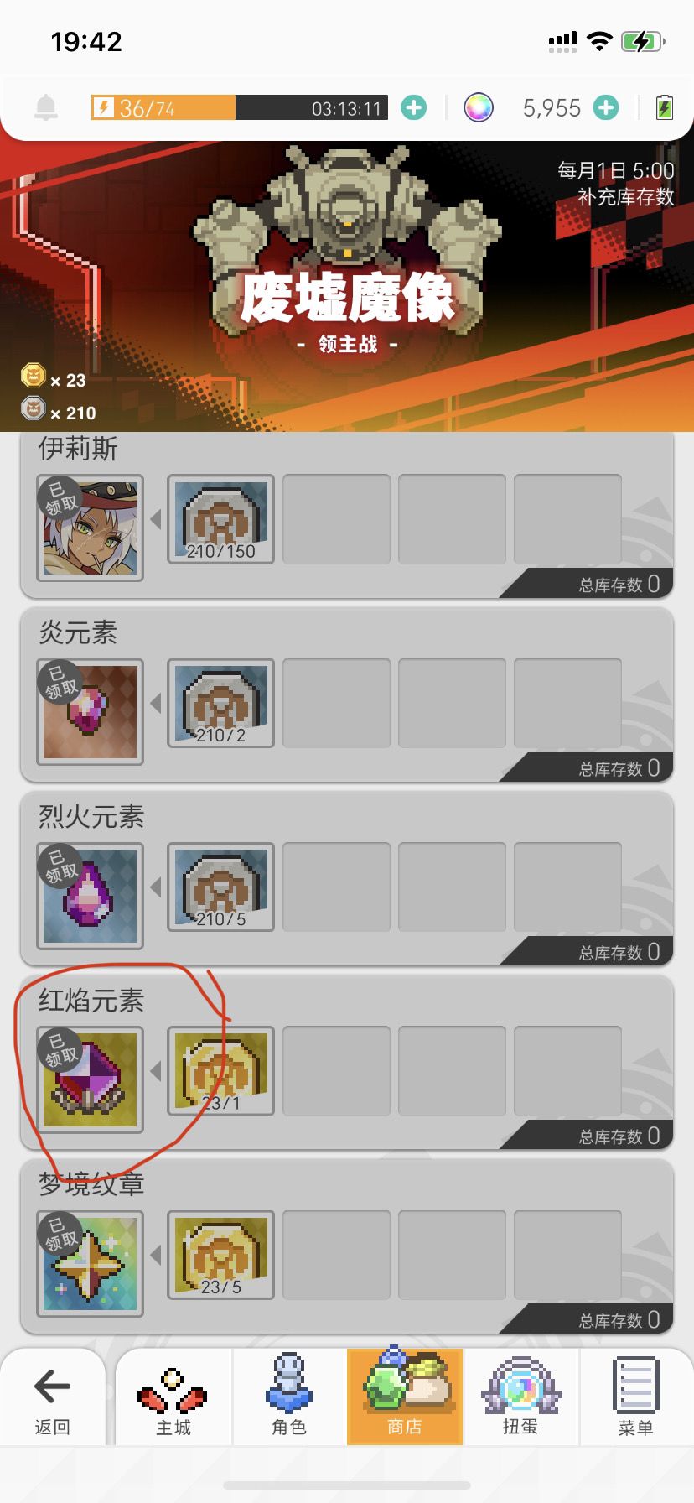Switch to the 扭蛋 gacha tab

click(520, 1397)
